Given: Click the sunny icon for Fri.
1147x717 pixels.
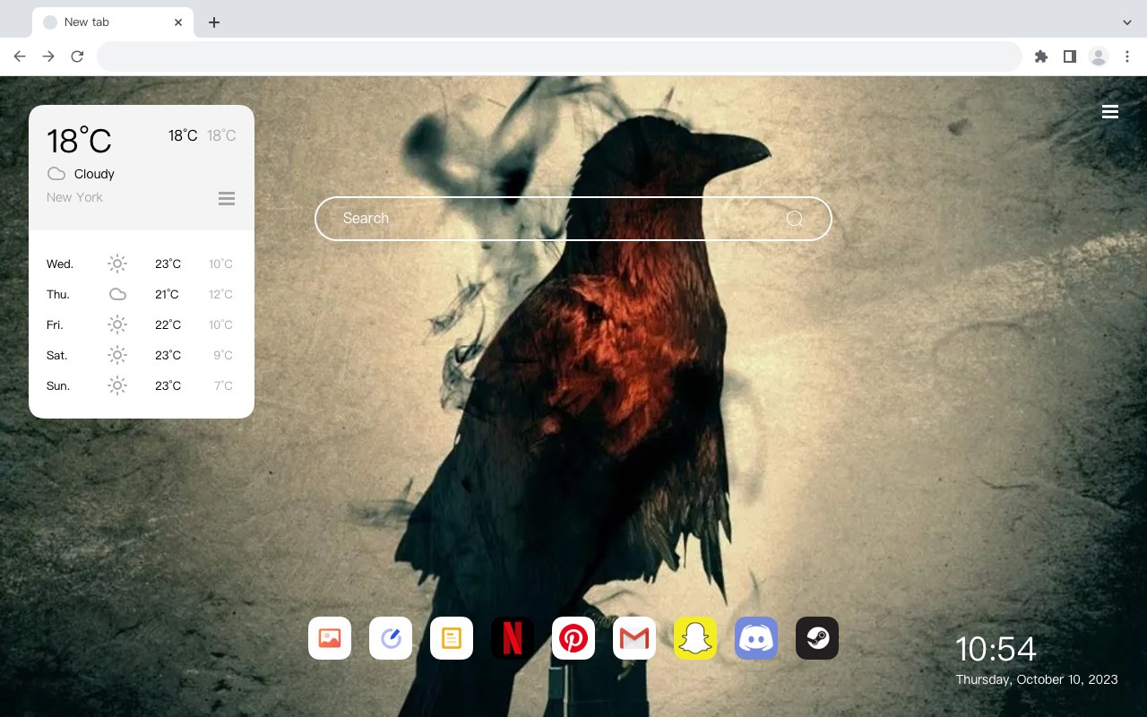Looking at the screenshot, I should [117, 324].
